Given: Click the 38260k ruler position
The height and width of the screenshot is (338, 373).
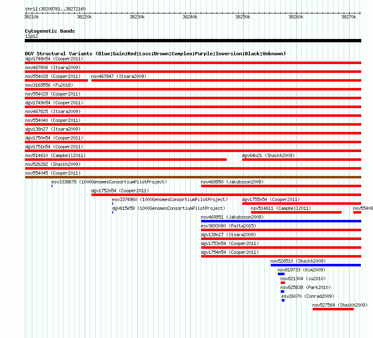Looking at the screenshot, I should click(296, 17).
